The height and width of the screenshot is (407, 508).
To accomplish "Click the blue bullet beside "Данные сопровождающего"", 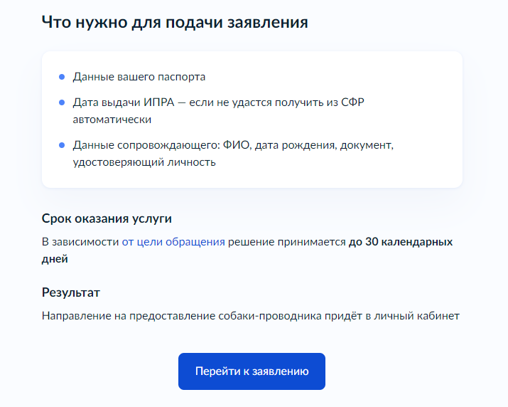I will [x=62, y=145].
